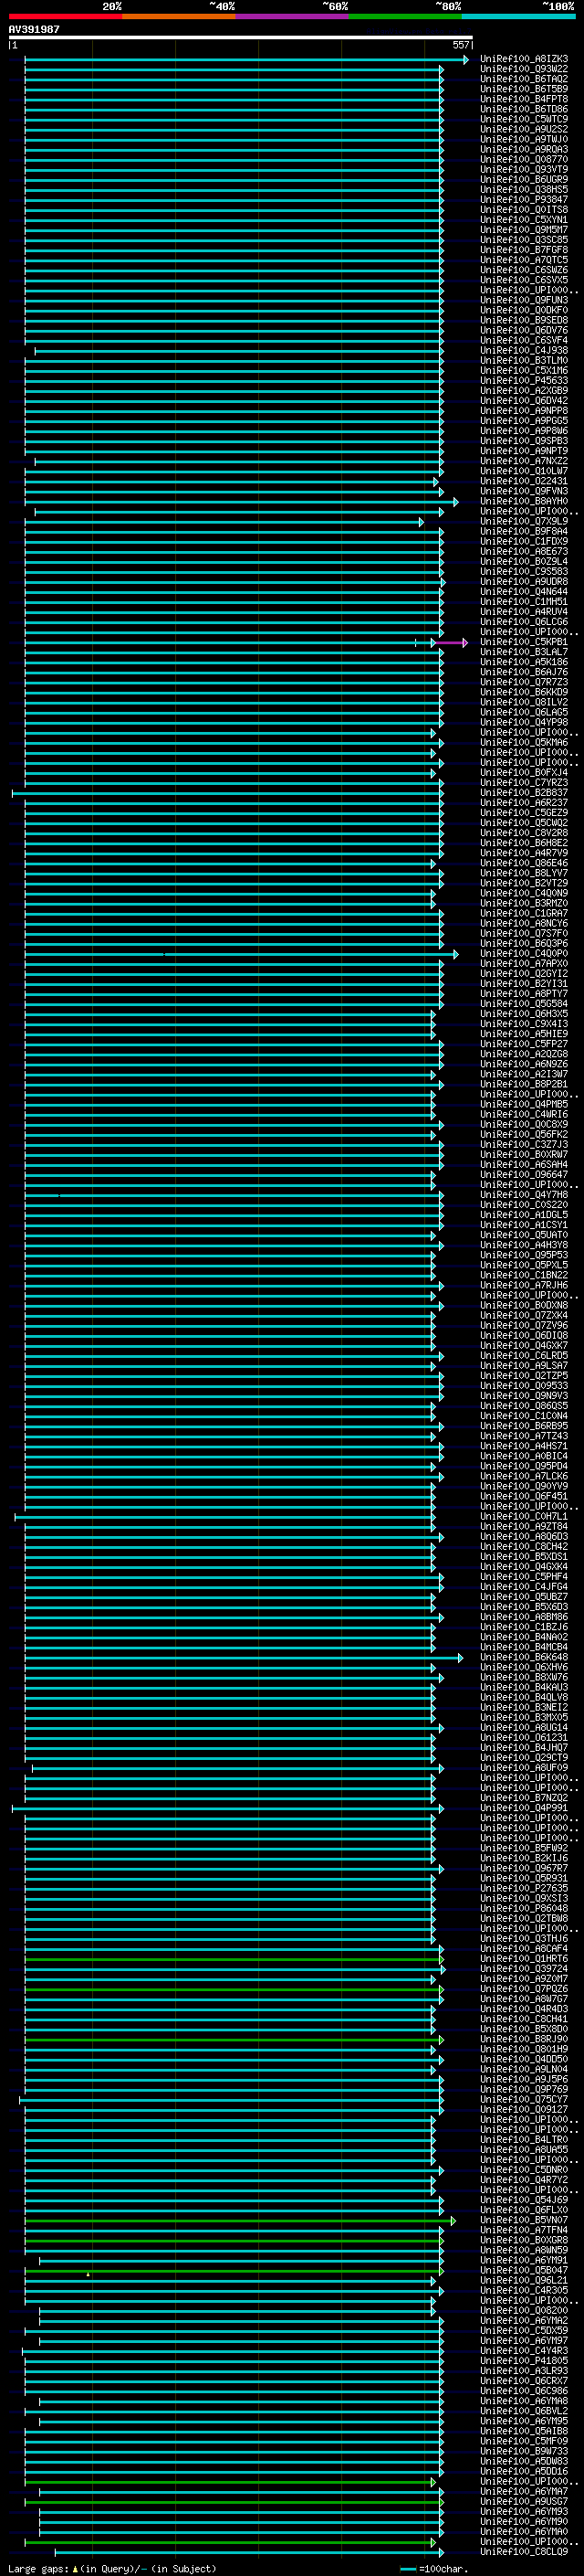Screen dimensions: 584x2576
Task: Click the UniRef100_Q7R7Z3 label
Action: coord(524,682)
